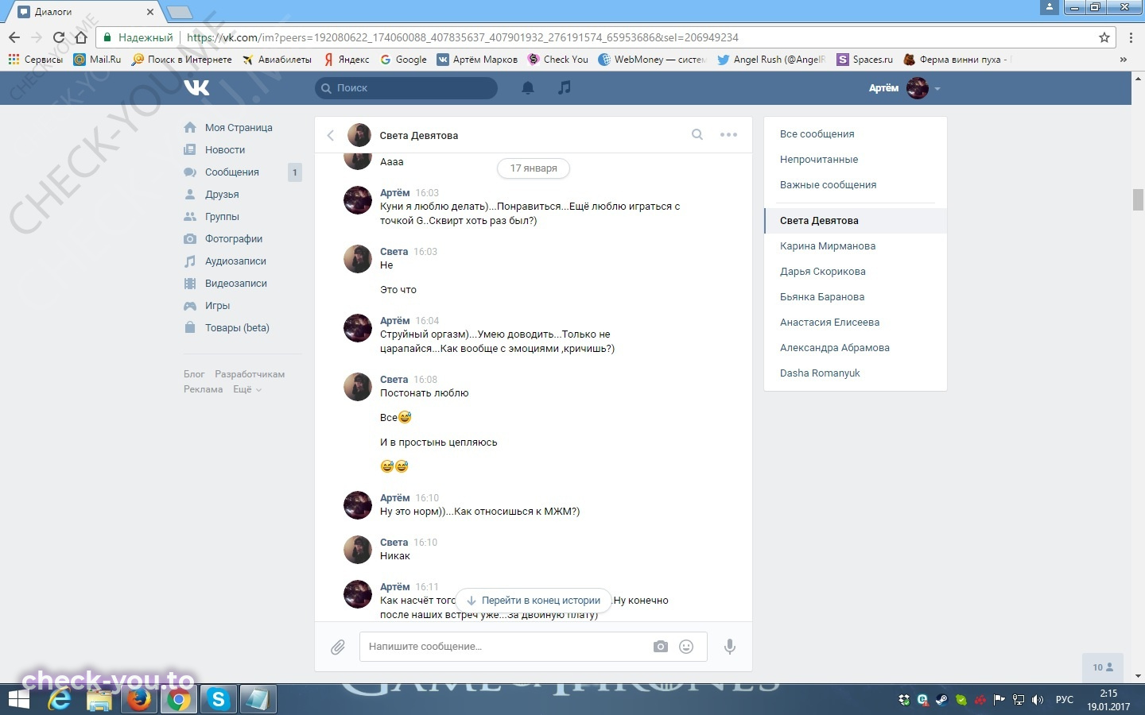Image resolution: width=1145 pixels, height=715 pixels.
Task: Open Фотографии in left menu
Action: [x=234, y=238]
